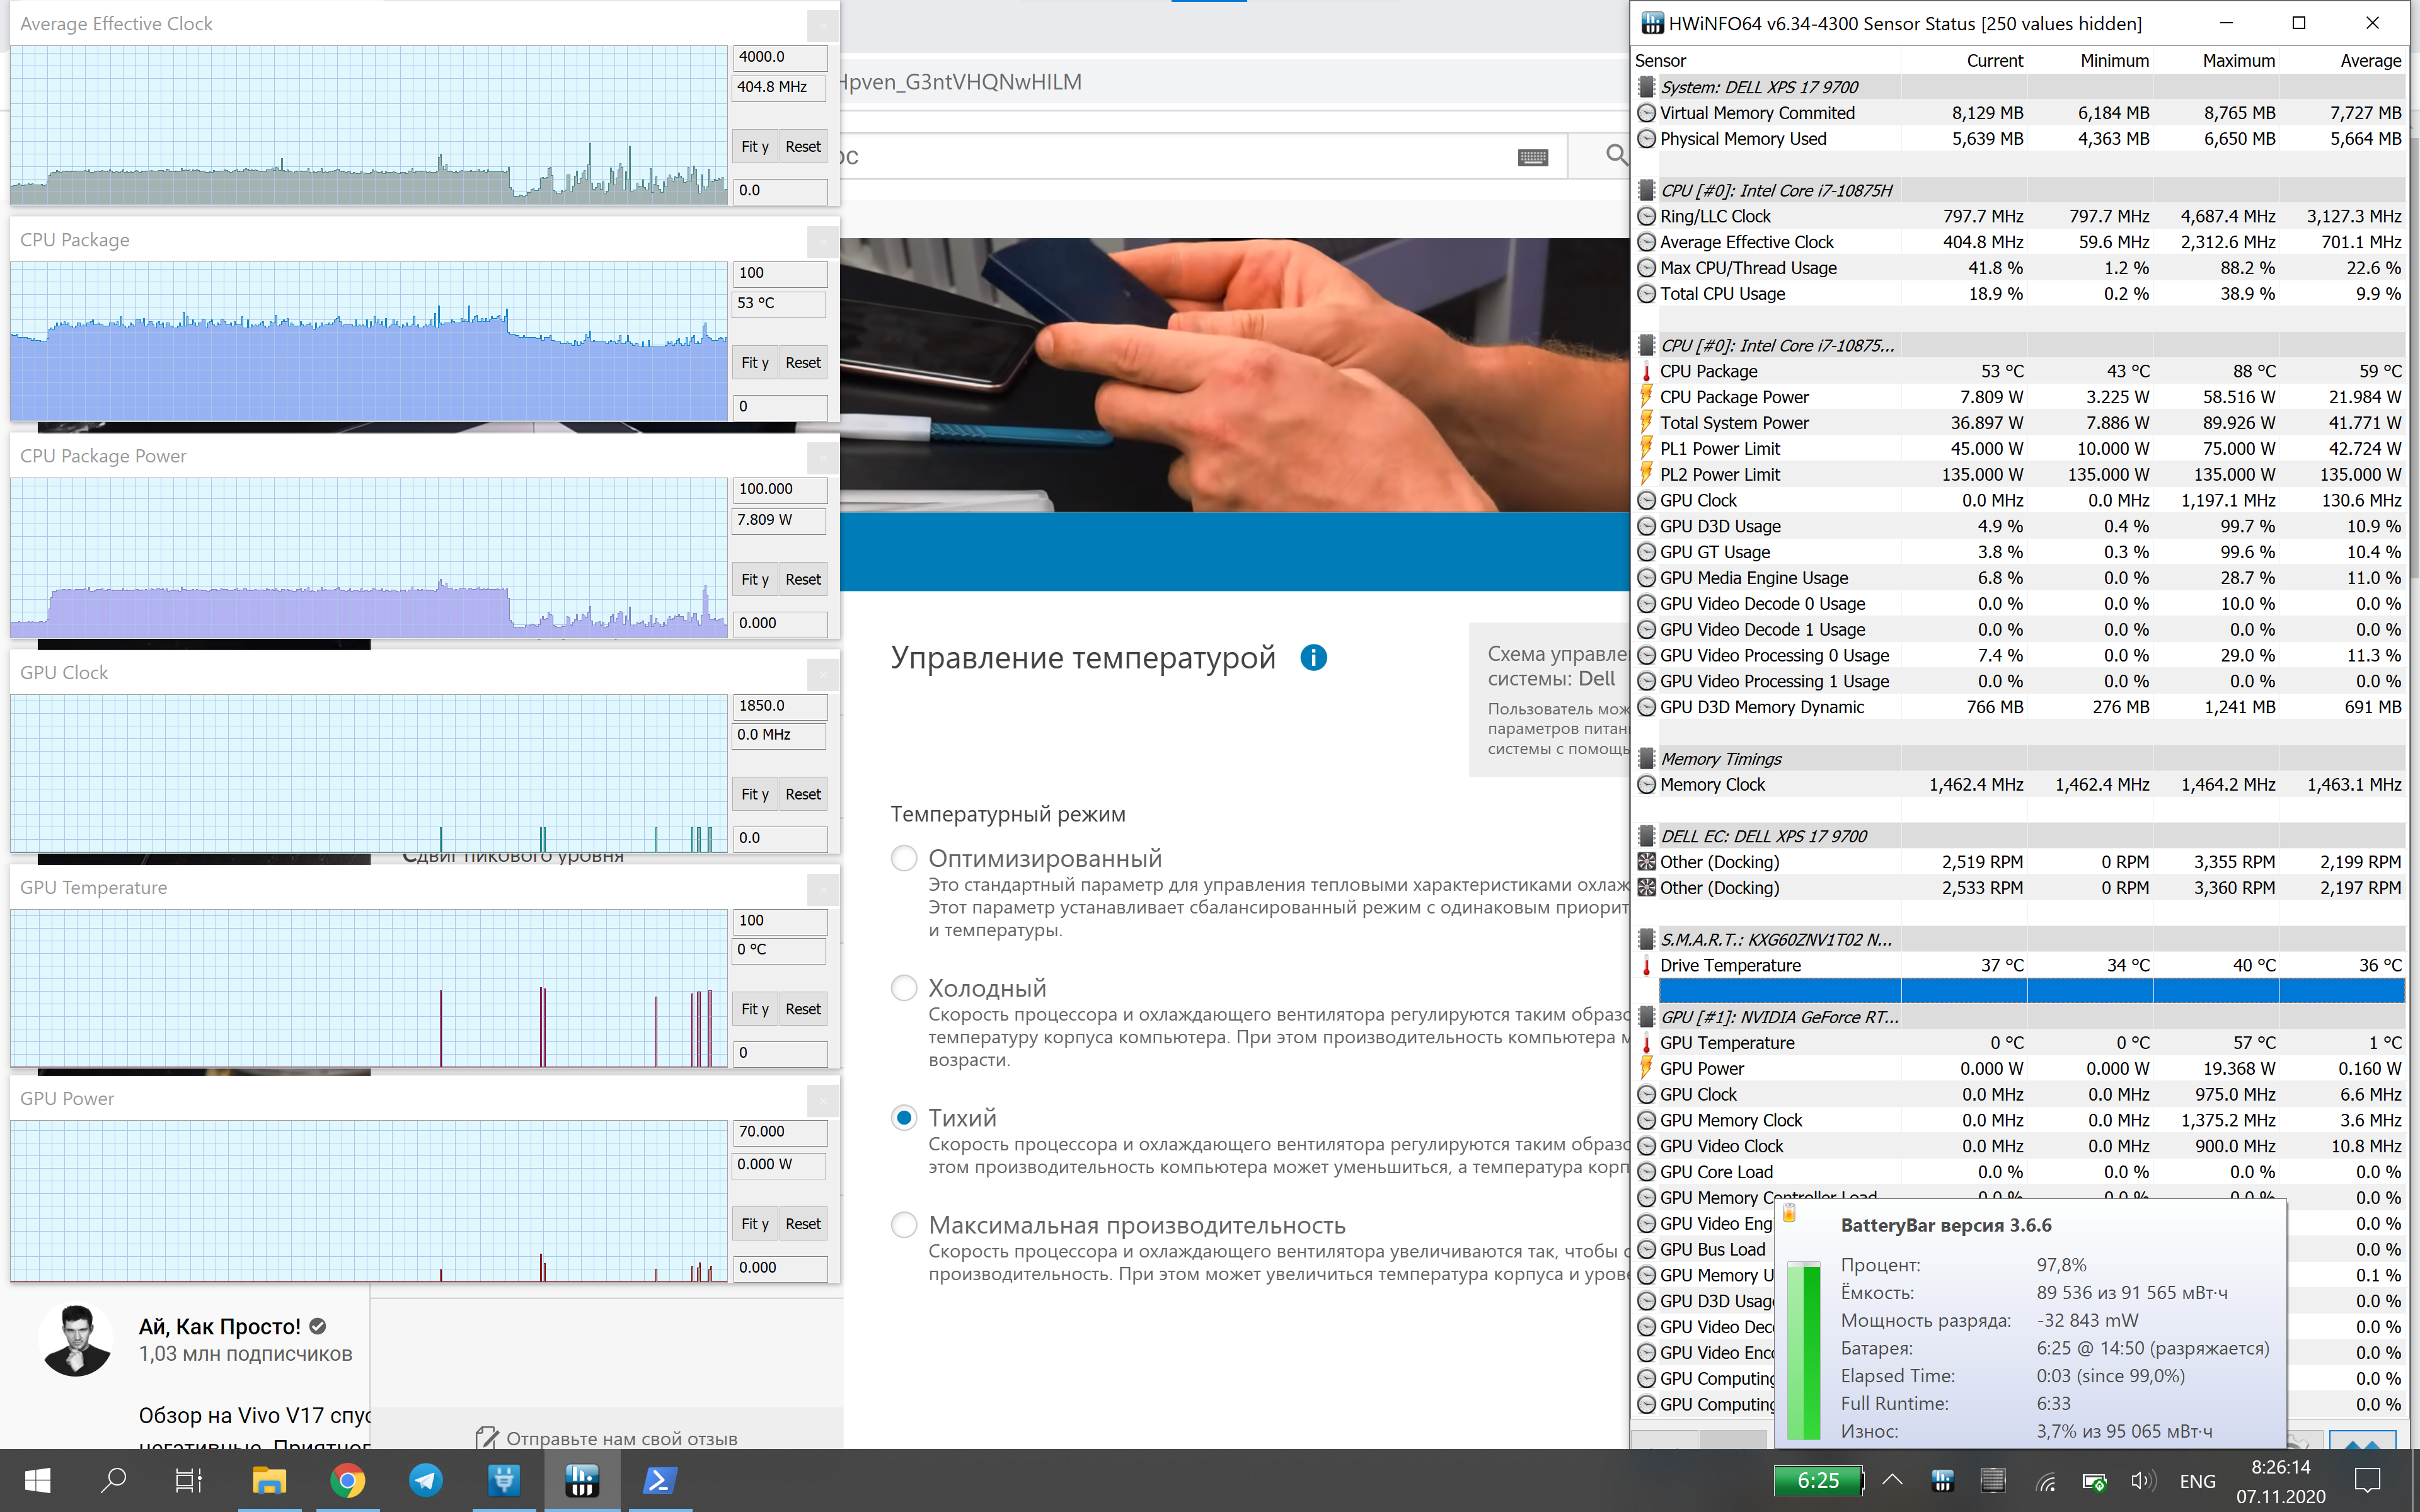
Task: Open the Ай, Как Просто! channel name link
Action: pyautogui.click(x=219, y=1326)
